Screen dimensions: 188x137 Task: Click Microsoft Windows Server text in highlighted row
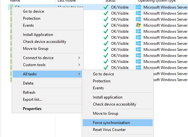[x=165, y=7]
